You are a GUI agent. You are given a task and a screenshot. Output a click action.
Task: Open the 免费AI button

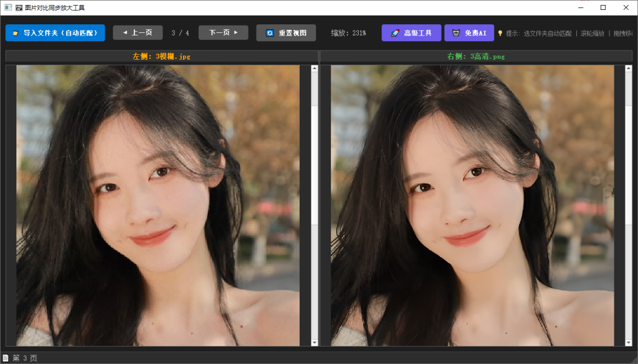coord(469,33)
